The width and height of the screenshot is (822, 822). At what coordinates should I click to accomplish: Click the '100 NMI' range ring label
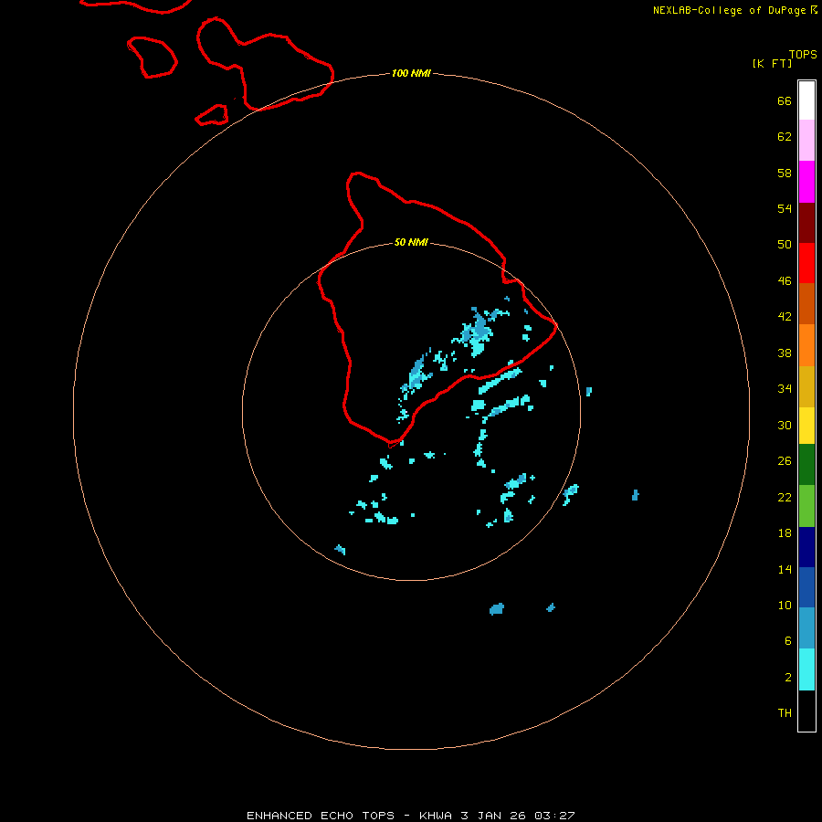point(411,73)
